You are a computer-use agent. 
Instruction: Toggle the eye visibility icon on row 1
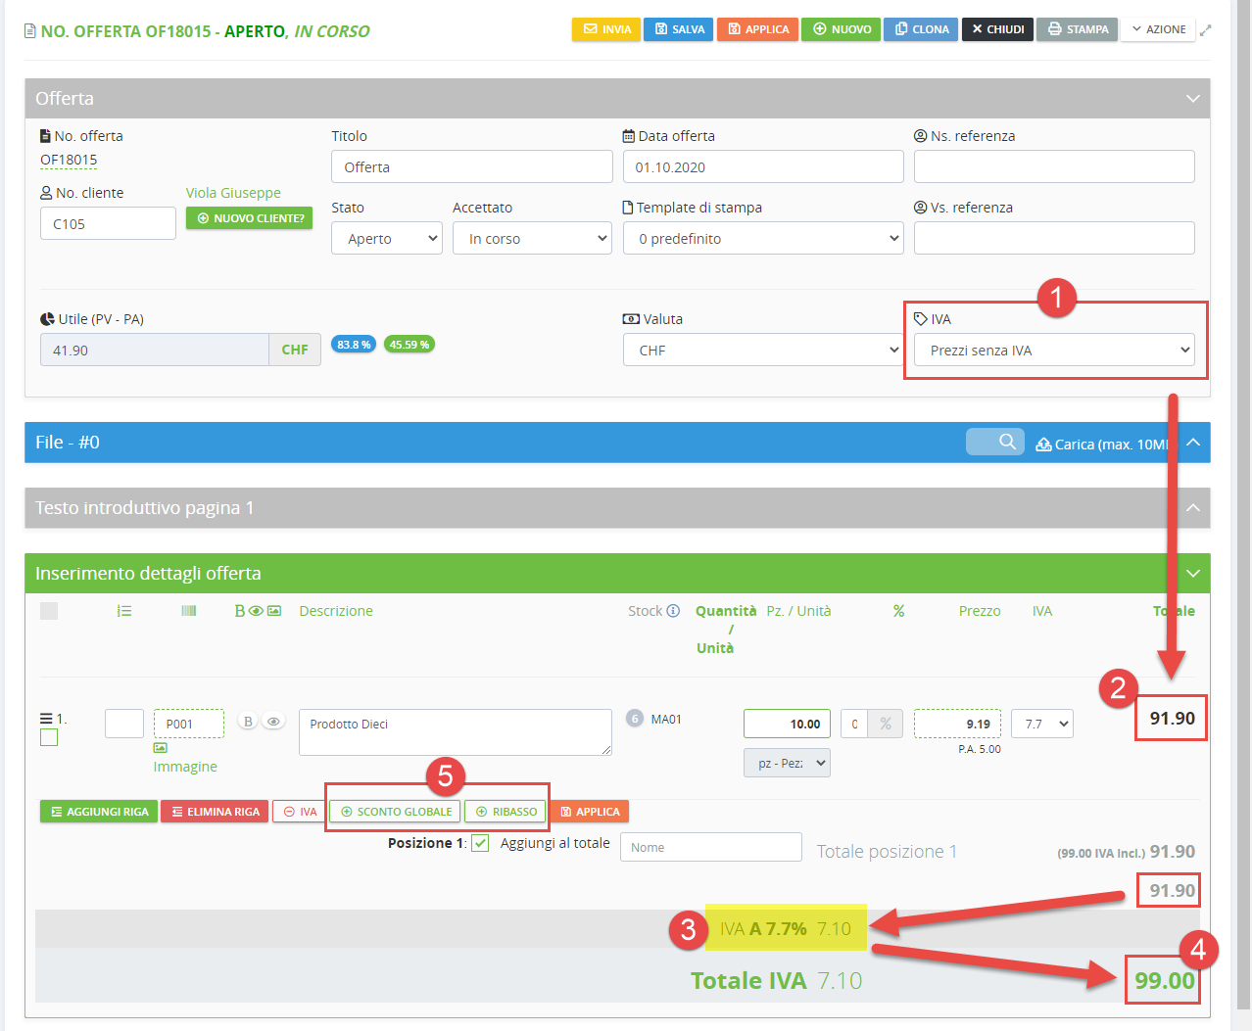[273, 722]
